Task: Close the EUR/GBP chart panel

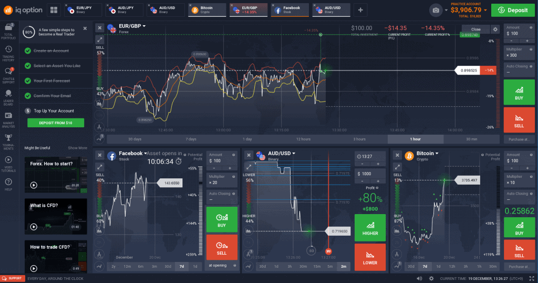Action: point(99,28)
